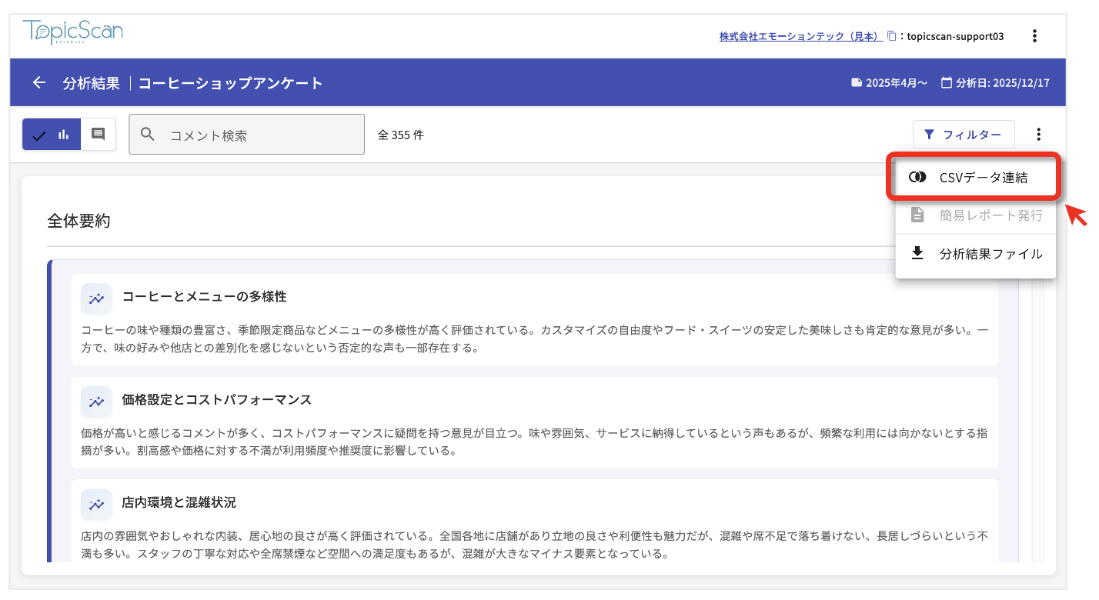
Task: Click the TopicScan logo
Action: pyautogui.click(x=73, y=32)
